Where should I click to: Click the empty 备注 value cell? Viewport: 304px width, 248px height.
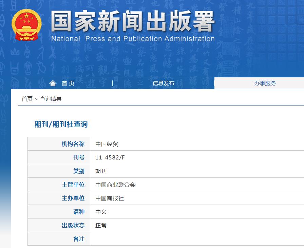tap(197, 239)
